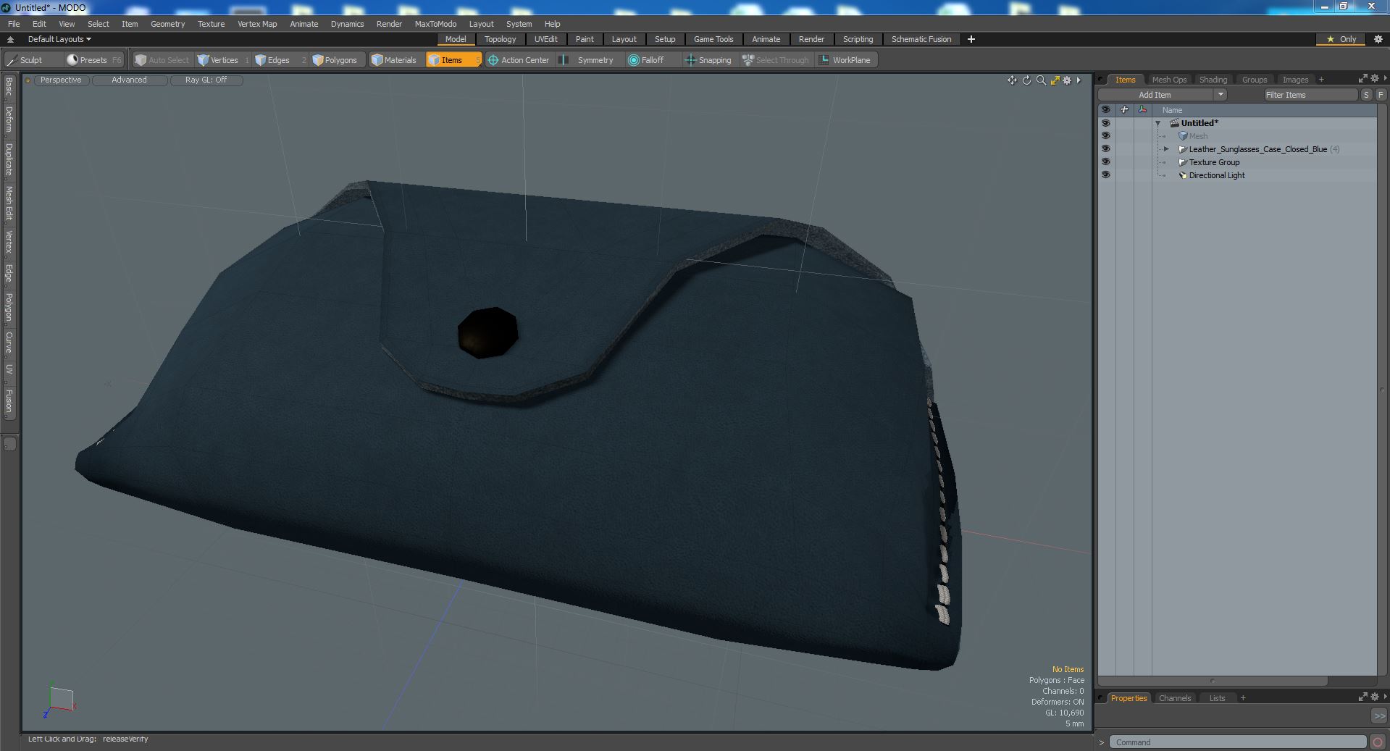Image resolution: width=1390 pixels, height=751 pixels.
Task: Click the viewport pan/move icon
Action: [x=1012, y=80]
